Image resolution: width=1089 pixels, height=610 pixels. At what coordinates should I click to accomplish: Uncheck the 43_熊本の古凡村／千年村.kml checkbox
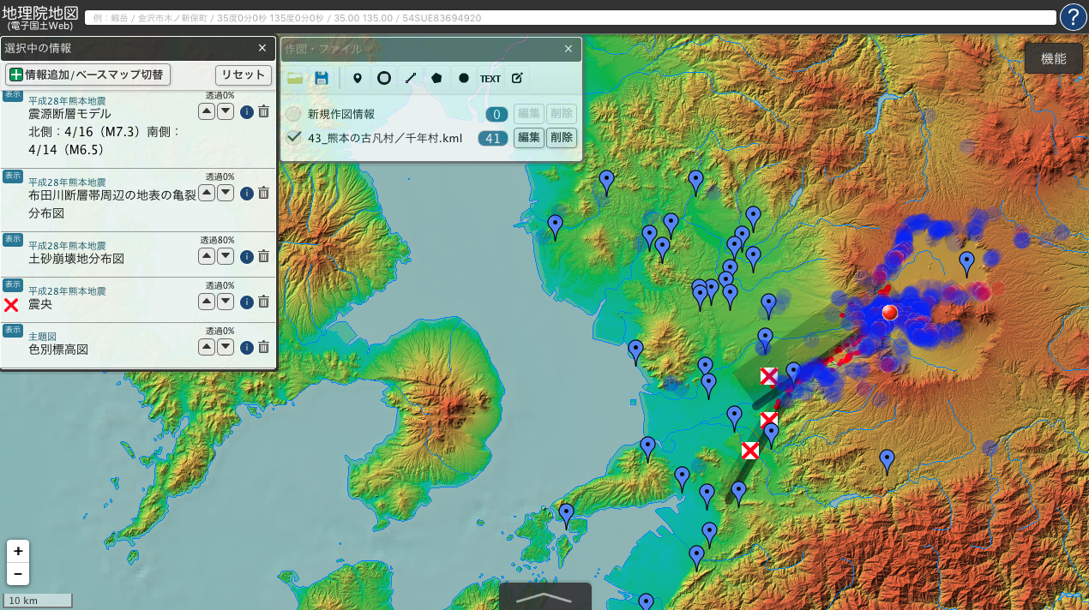pyautogui.click(x=294, y=137)
